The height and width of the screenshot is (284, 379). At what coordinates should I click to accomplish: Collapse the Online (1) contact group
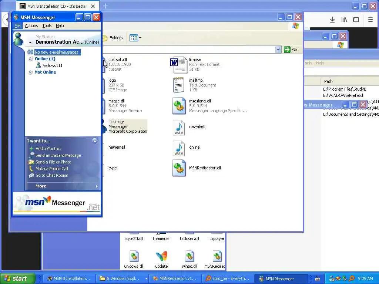(30, 59)
